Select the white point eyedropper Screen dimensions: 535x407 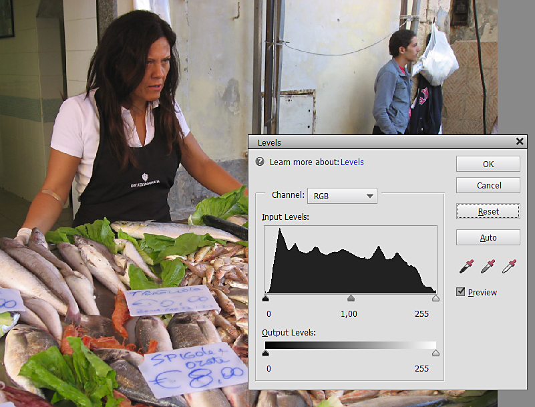[x=510, y=267]
